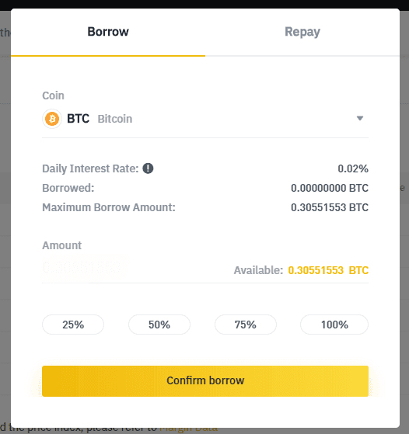Click the Coin field label
409x434 pixels.
[53, 95]
